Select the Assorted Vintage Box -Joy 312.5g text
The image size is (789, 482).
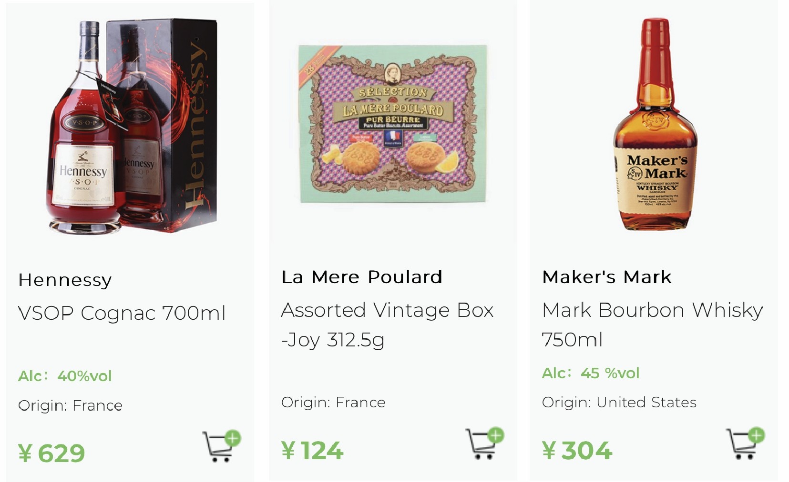coord(387,325)
